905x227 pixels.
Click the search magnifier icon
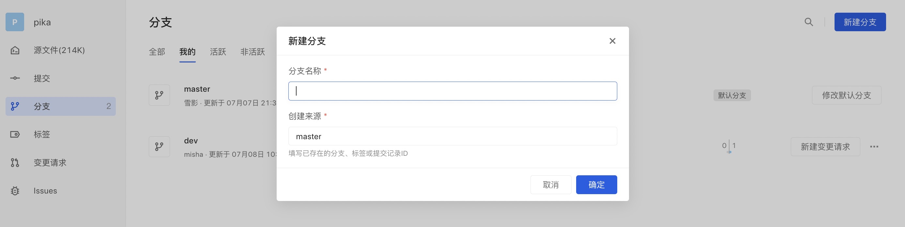click(x=809, y=22)
